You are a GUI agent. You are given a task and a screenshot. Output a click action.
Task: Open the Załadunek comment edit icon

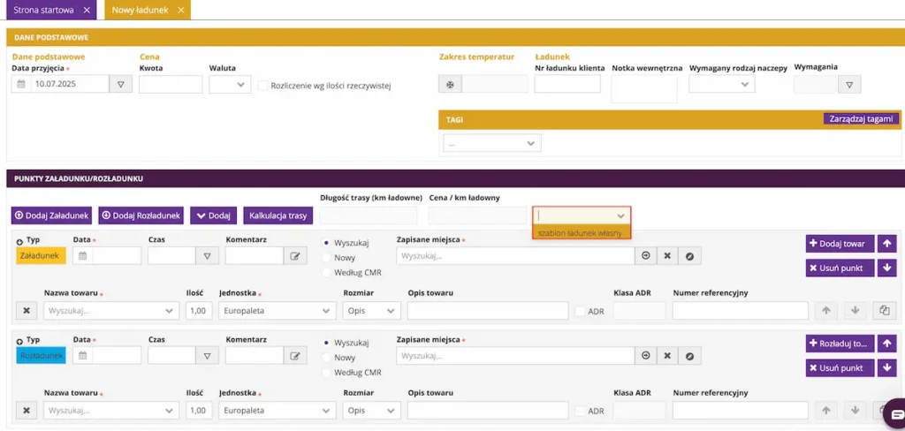pyautogui.click(x=295, y=256)
